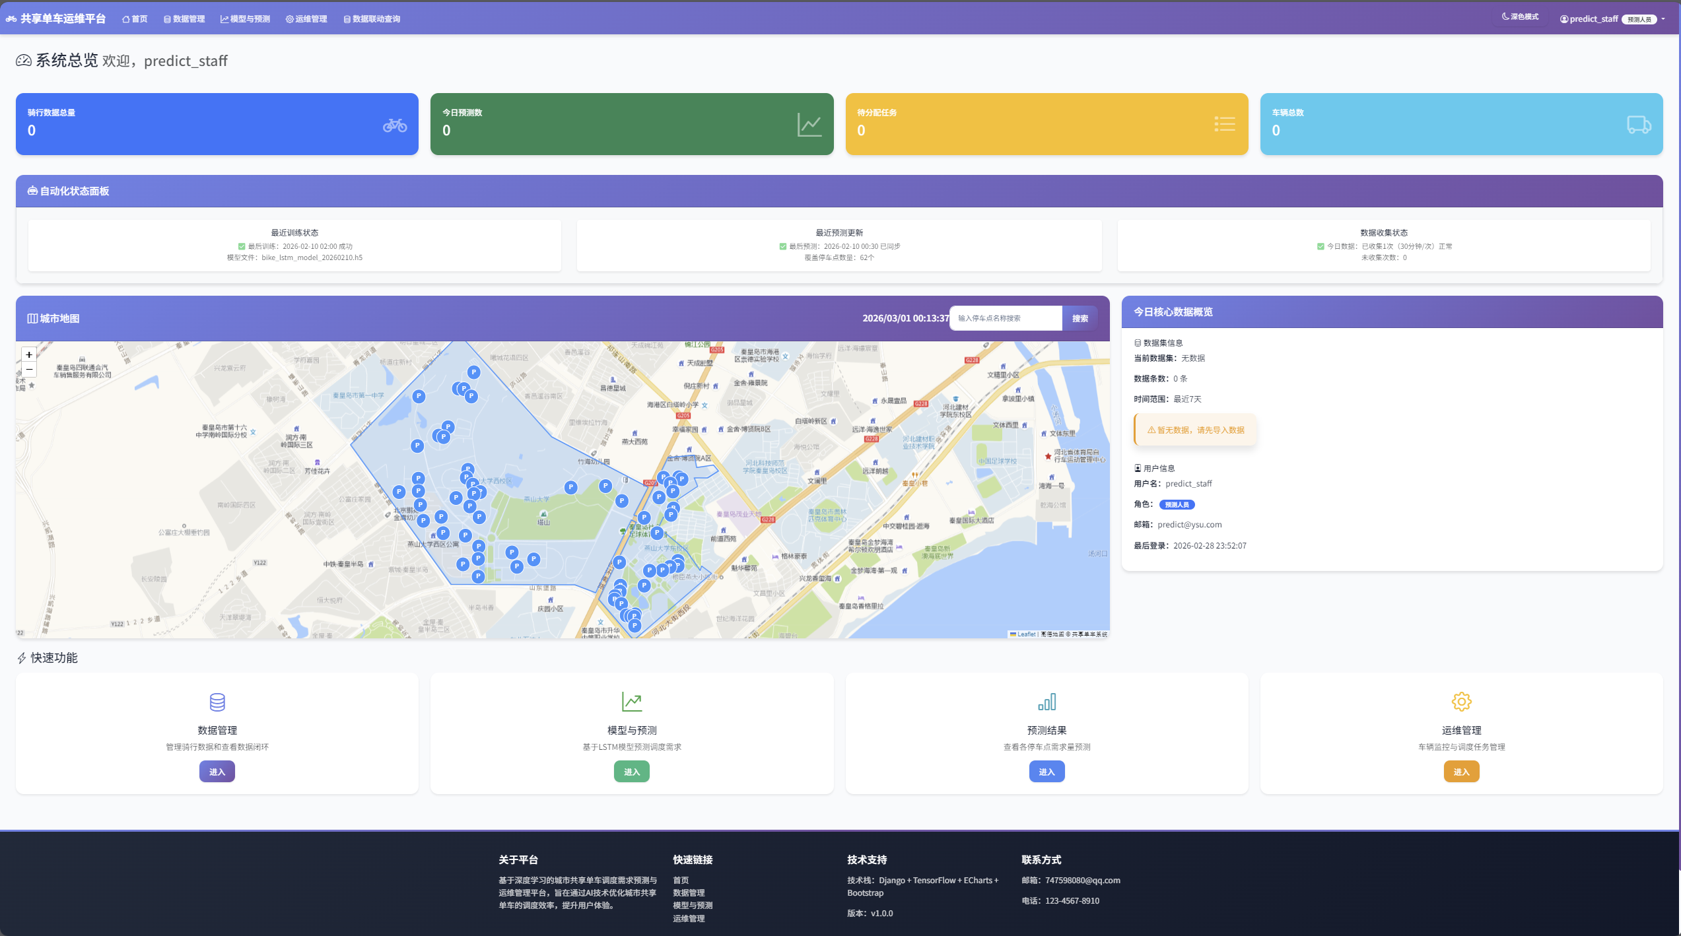Click the database icon above 数据管理 quick function
The height and width of the screenshot is (936, 1681).
pos(217,702)
